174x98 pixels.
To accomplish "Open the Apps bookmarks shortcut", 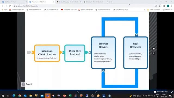I will point(4,10).
